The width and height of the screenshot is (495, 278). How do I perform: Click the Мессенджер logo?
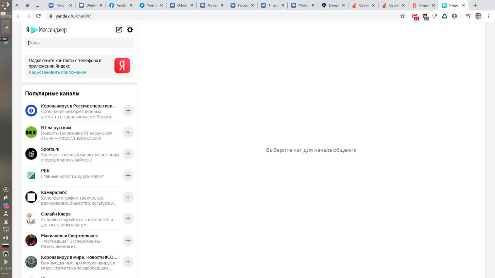point(46,30)
